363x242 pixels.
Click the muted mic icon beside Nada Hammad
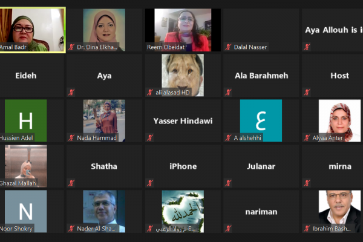click(x=71, y=138)
